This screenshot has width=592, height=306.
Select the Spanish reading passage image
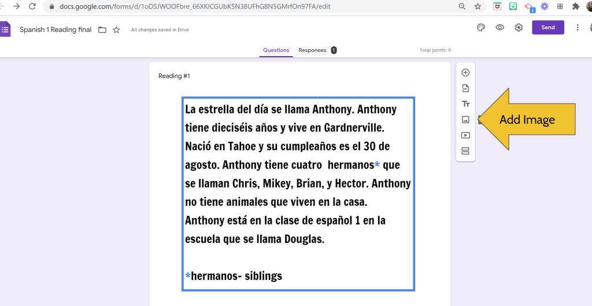tap(298, 194)
